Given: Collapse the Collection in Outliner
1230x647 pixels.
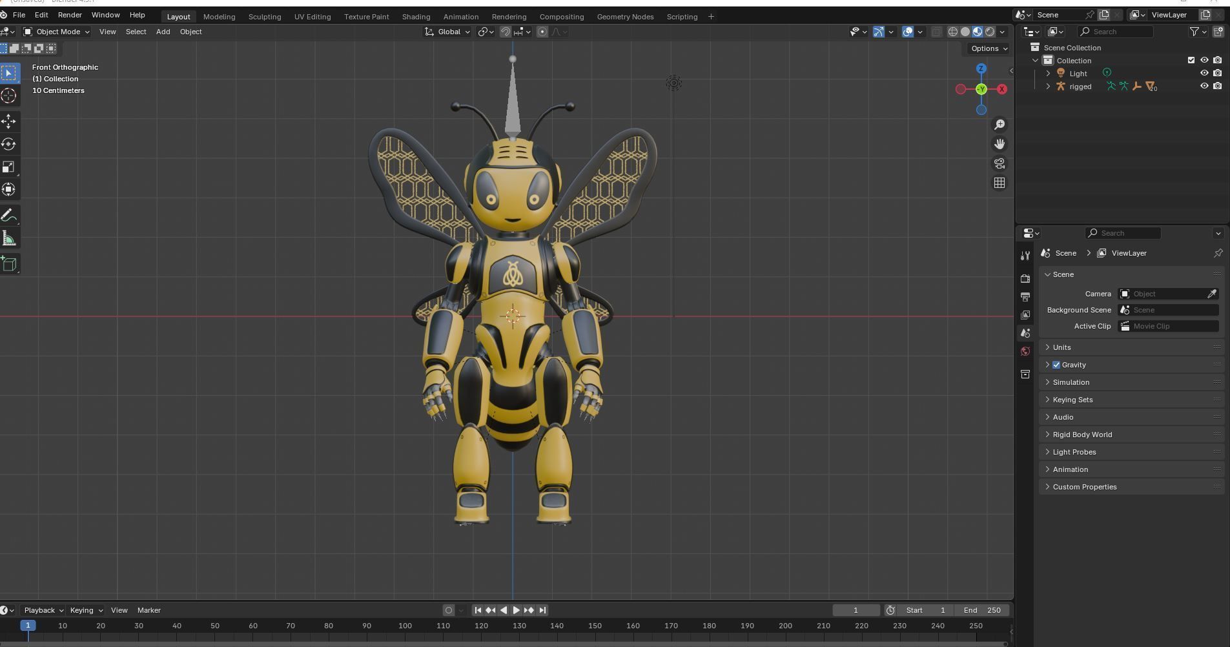Looking at the screenshot, I should pyautogui.click(x=1036, y=61).
